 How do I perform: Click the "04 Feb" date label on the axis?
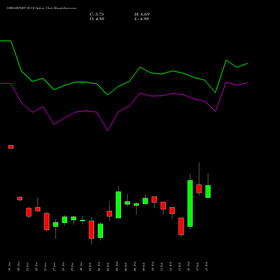[117, 267]
